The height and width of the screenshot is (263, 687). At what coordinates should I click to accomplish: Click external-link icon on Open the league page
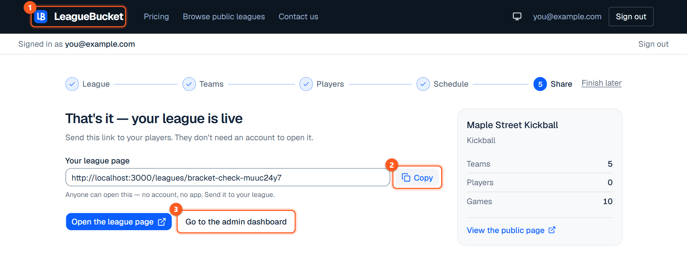[162, 222]
